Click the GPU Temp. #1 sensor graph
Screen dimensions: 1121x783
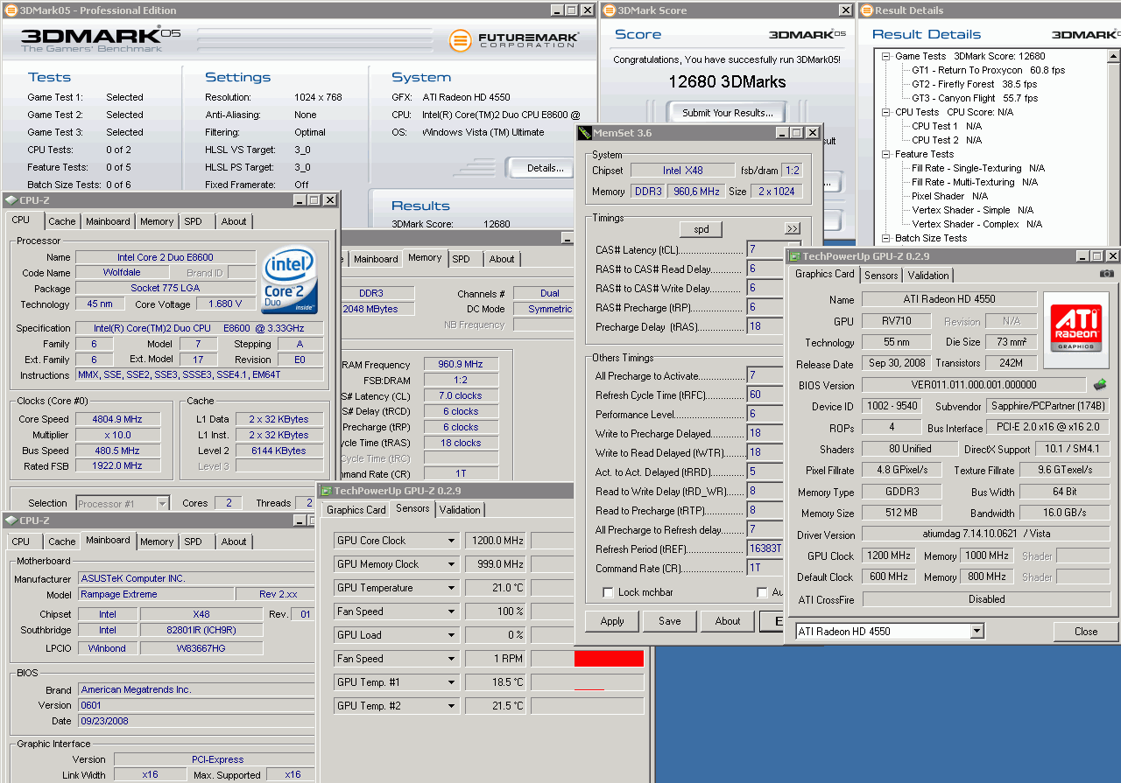click(x=587, y=682)
